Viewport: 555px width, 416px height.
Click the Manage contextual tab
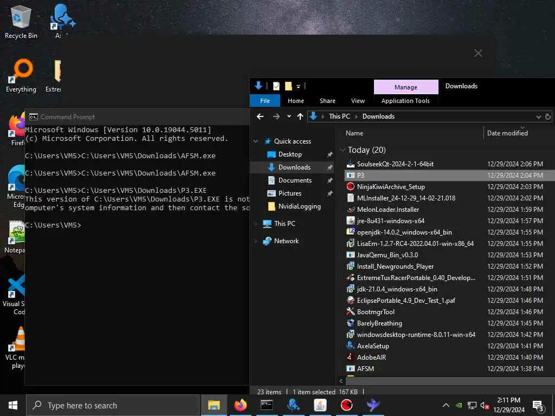point(406,87)
